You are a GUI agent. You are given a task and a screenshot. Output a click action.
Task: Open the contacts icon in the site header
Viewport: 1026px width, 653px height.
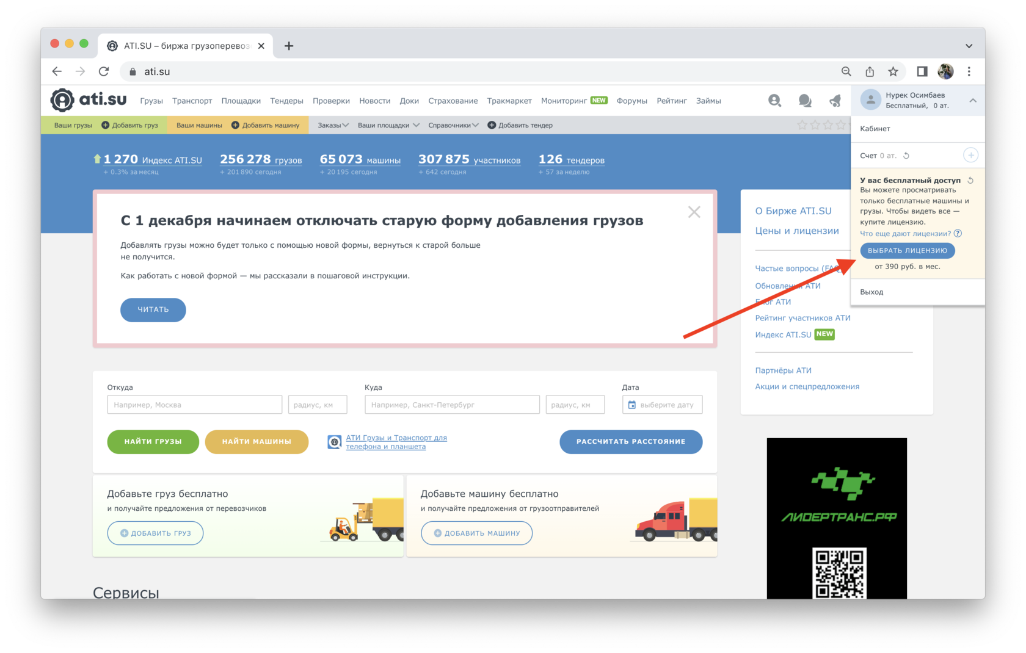click(774, 101)
